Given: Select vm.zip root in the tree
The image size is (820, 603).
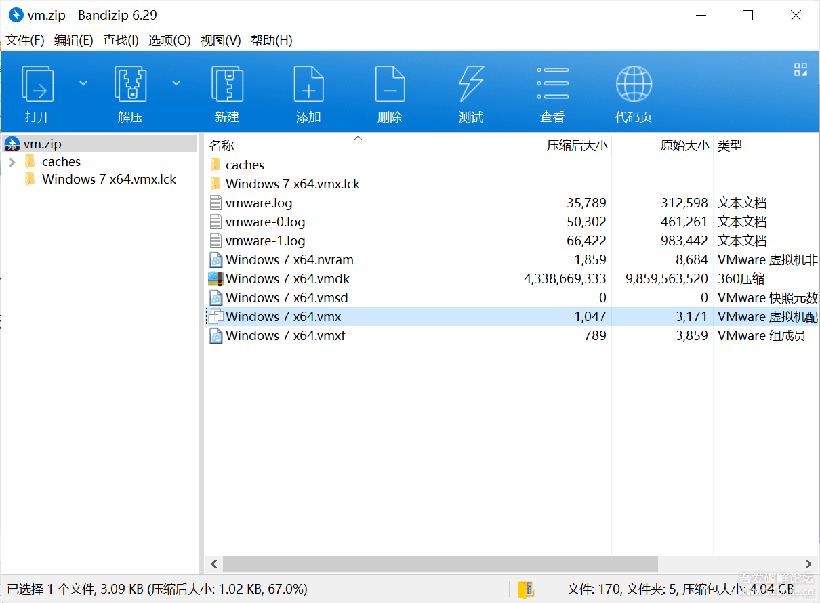Looking at the screenshot, I should tap(100, 144).
